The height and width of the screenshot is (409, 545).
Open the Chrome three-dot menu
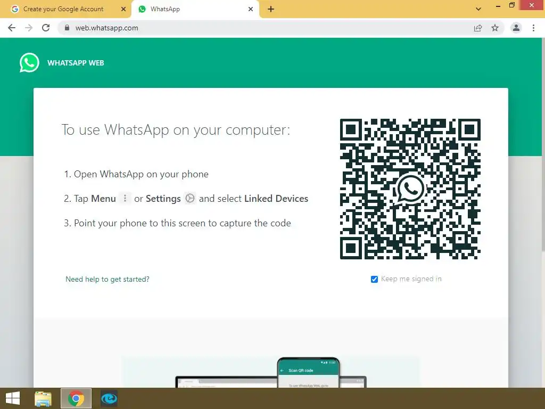[x=533, y=28]
